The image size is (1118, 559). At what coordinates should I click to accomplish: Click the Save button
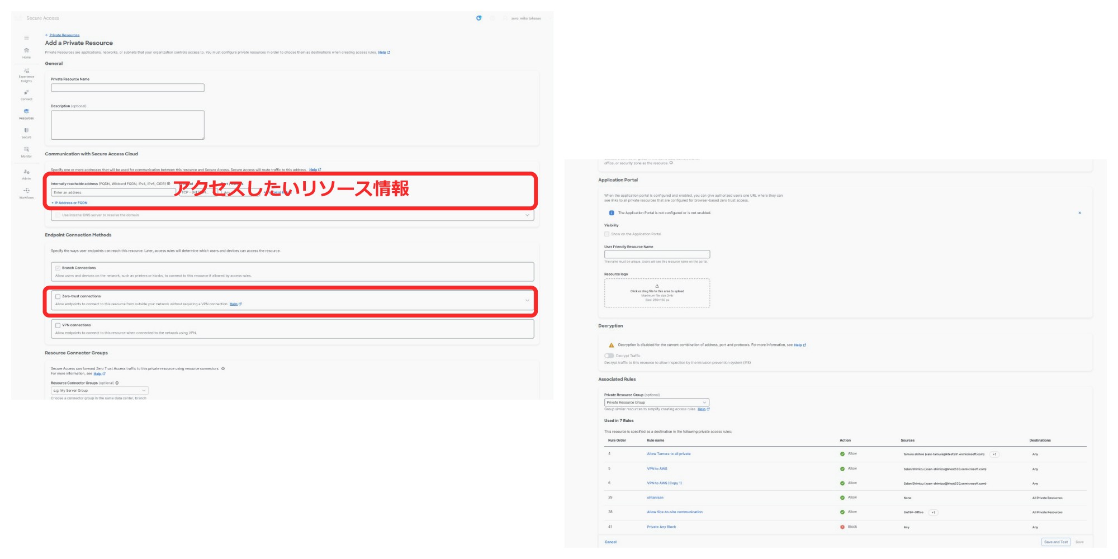[x=1079, y=542]
